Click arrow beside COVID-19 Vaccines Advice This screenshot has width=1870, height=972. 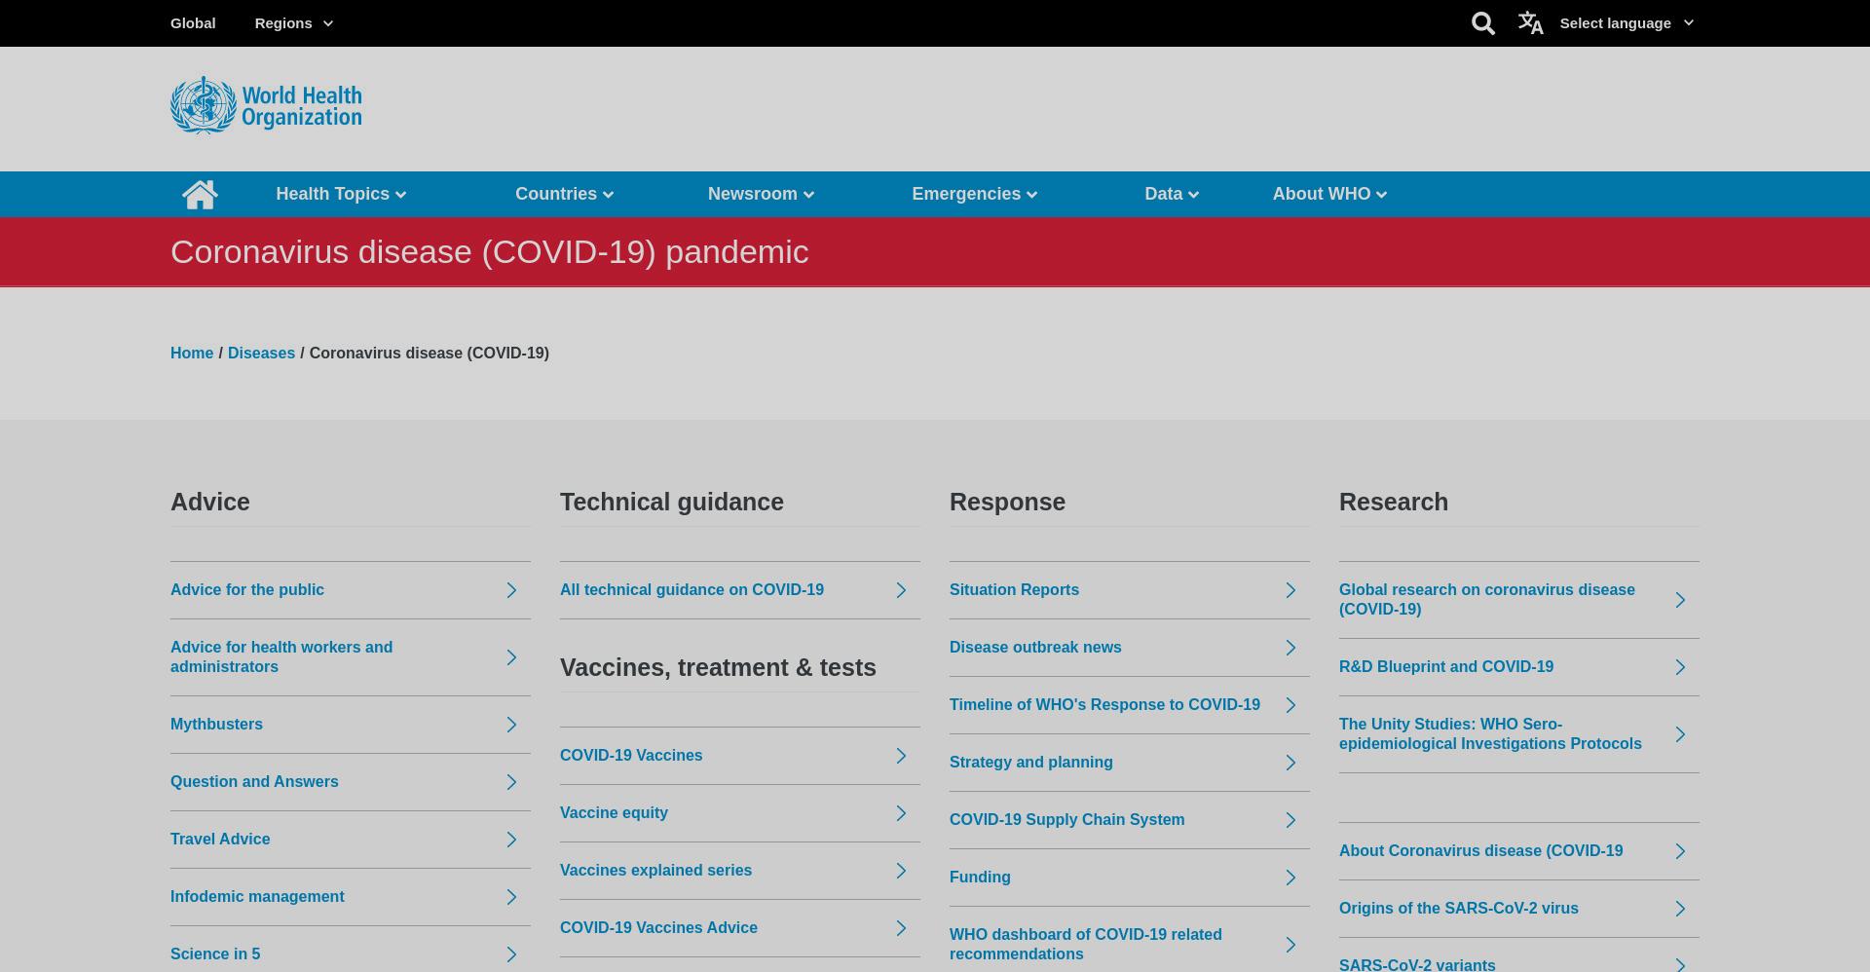click(901, 928)
